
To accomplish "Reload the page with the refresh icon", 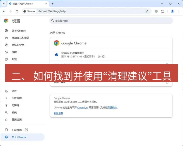I will tap(17, 11).
